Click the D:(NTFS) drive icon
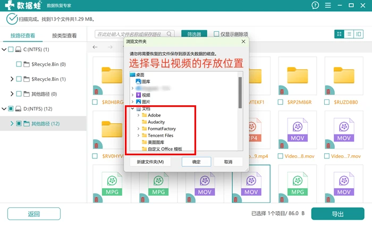The image size is (372, 226). [18, 108]
